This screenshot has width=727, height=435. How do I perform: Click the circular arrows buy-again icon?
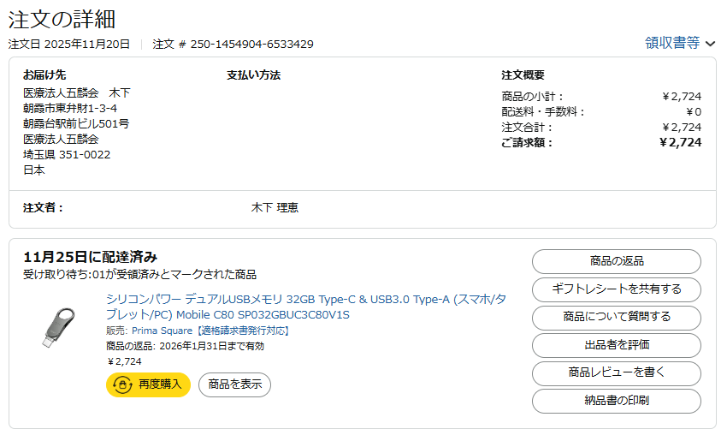pos(122,384)
